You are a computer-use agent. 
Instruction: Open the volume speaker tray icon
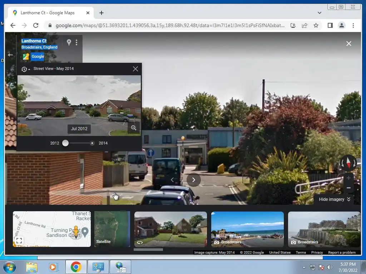[330, 267]
